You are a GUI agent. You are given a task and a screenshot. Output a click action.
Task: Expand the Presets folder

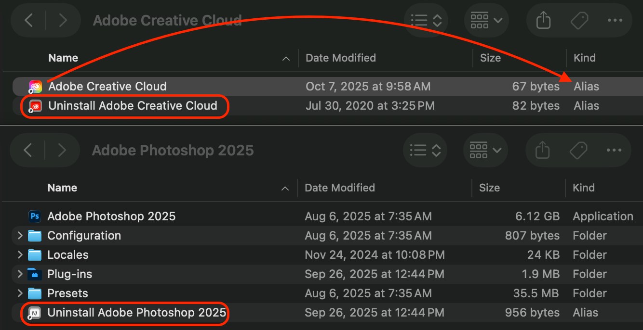(20, 293)
